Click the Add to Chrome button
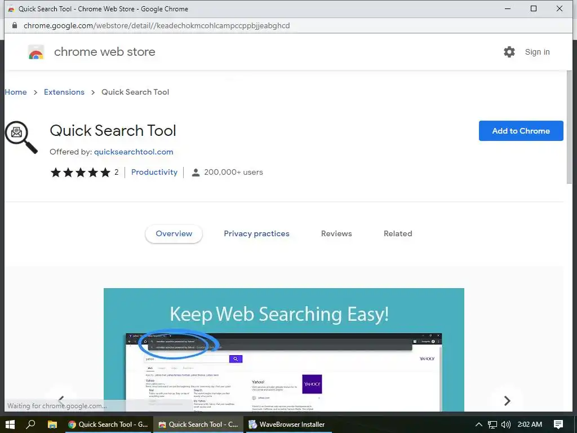Viewport: 577px width, 433px height. [x=521, y=131]
